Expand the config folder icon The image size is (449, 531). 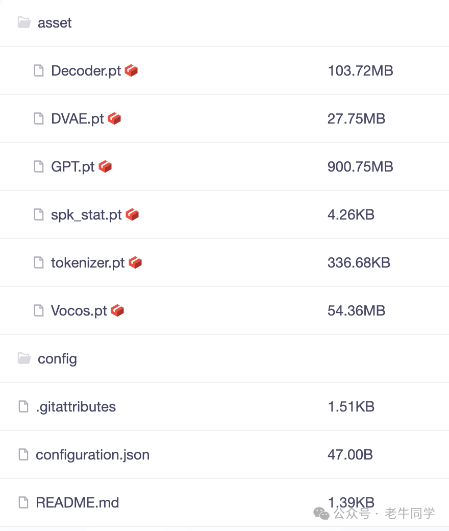click(x=24, y=358)
